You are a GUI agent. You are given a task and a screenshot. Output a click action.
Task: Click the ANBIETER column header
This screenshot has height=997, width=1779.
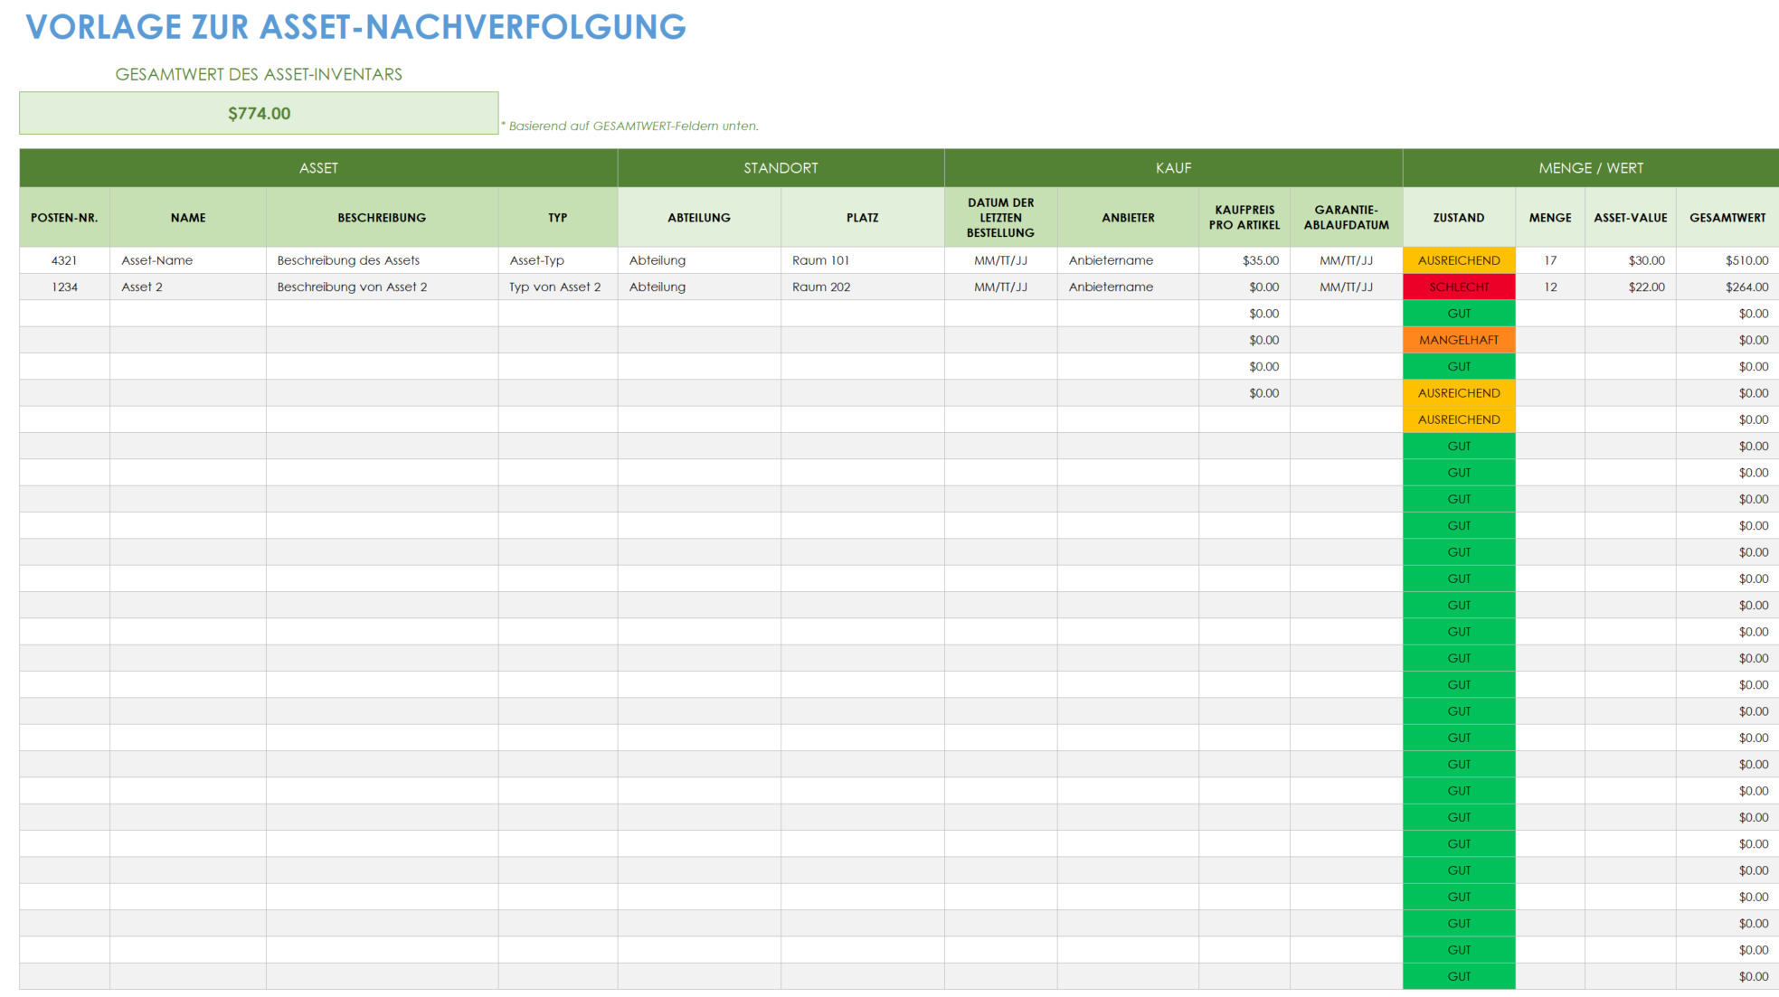1128,218
